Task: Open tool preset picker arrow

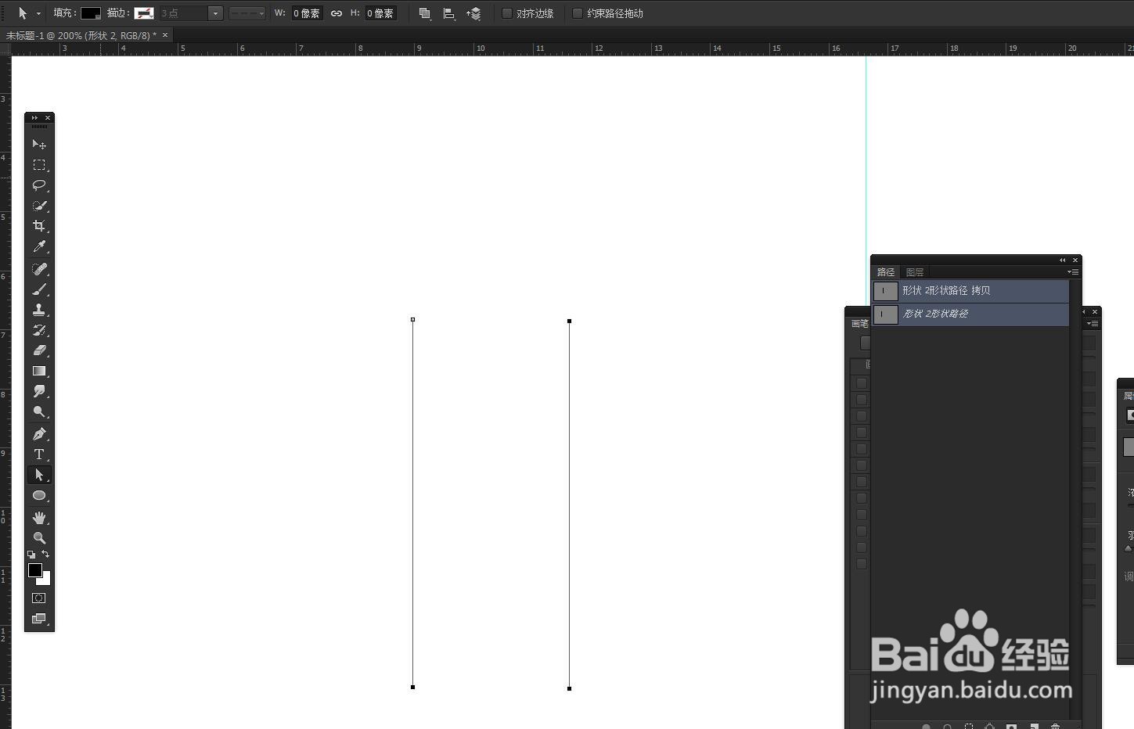Action: point(38,13)
